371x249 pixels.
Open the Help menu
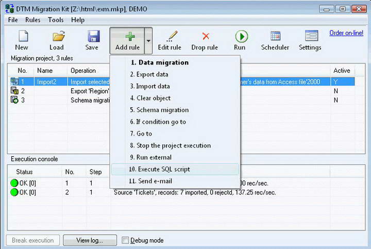click(x=78, y=20)
